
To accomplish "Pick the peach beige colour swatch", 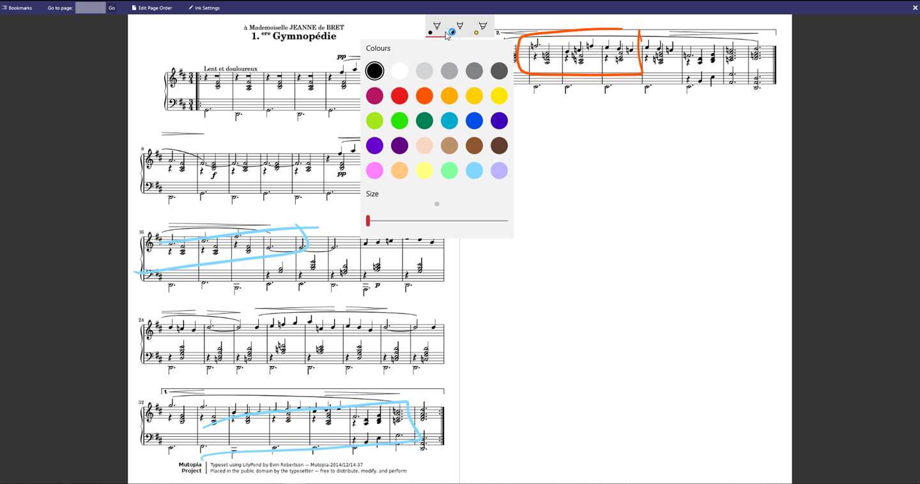I will 425,146.
